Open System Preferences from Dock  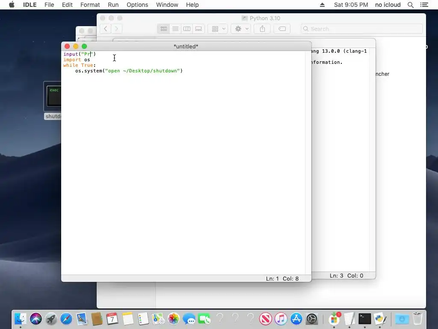311,319
